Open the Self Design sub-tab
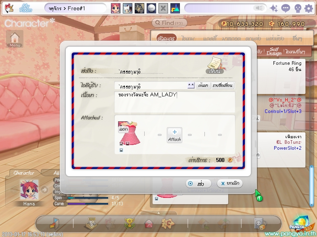Image resolution: width=317 pixels, height=237 pixels. [274, 51]
